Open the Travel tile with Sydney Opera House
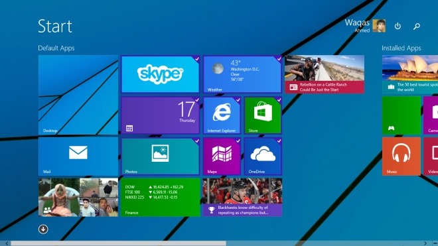The width and height of the screenshot is (438, 246). tap(409, 74)
